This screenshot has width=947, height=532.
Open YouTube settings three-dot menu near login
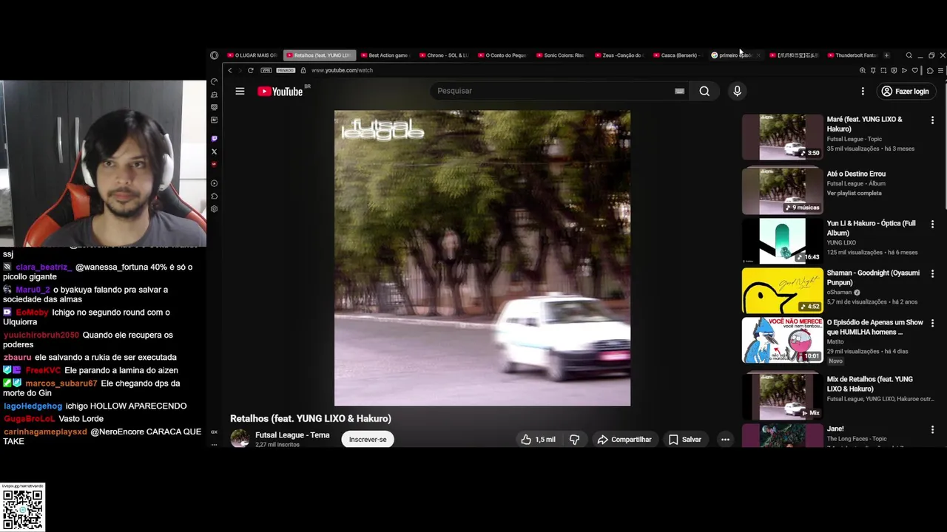pyautogui.click(x=863, y=91)
